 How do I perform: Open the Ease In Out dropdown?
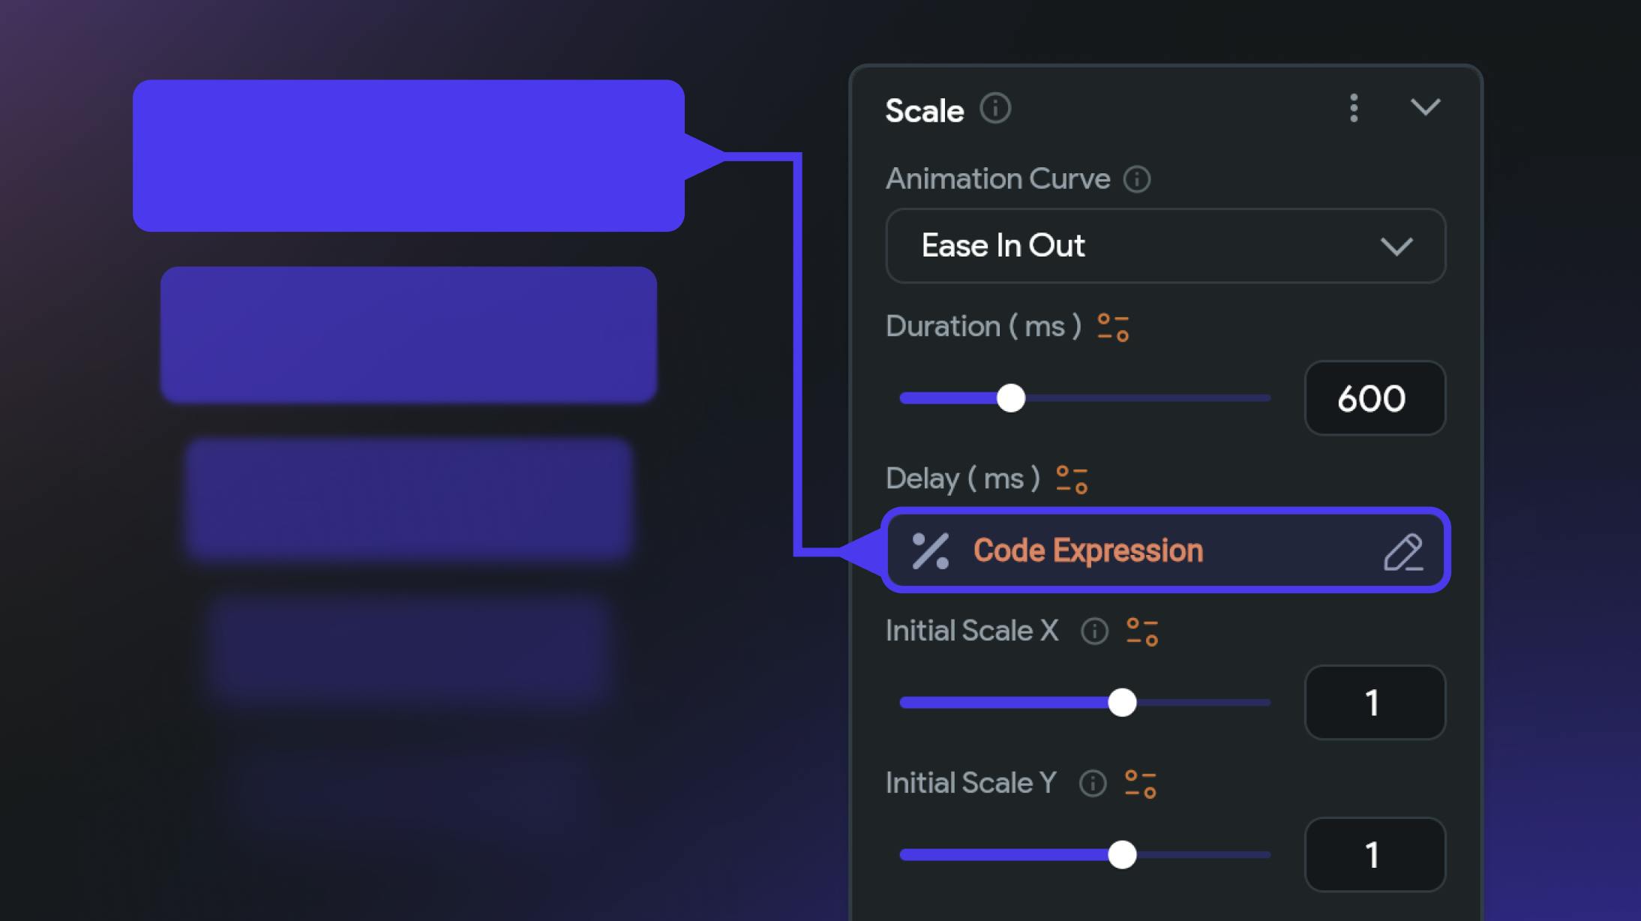[x=1140, y=246]
